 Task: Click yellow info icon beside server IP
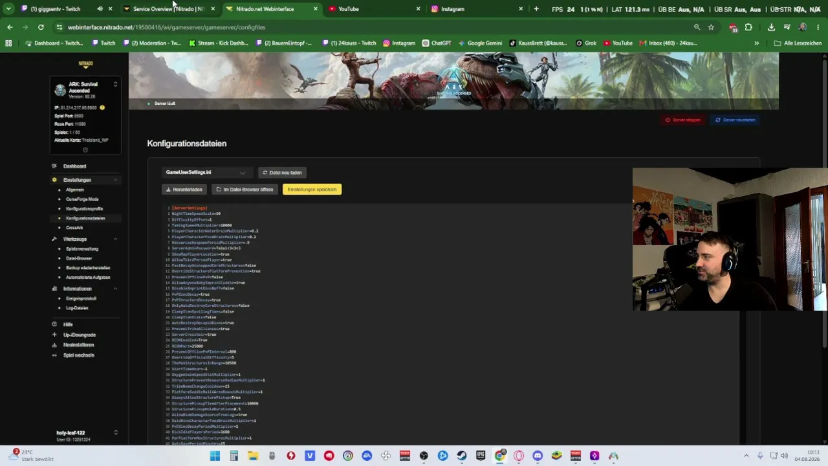click(102, 107)
